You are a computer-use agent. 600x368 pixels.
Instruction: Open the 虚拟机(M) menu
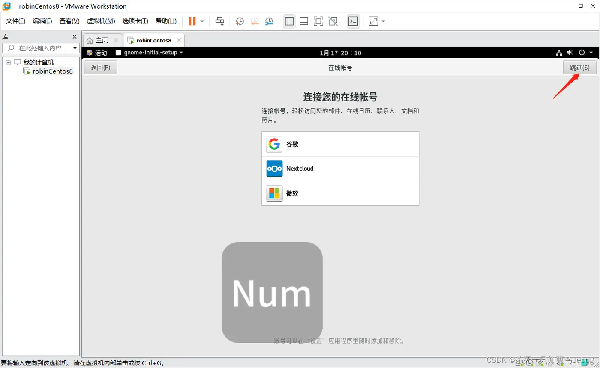pyautogui.click(x=101, y=21)
